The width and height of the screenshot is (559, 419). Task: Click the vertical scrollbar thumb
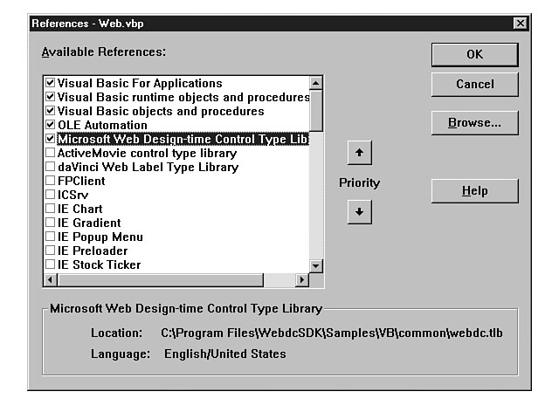click(316, 109)
